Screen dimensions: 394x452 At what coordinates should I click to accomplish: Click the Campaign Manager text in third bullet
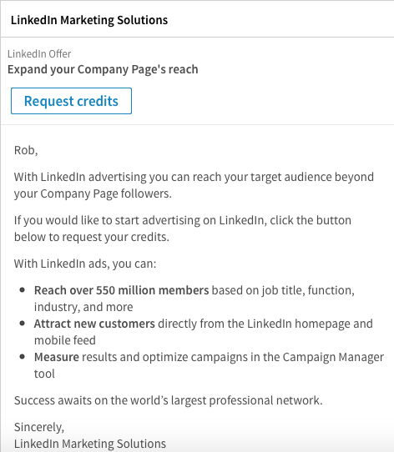click(333, 357)
